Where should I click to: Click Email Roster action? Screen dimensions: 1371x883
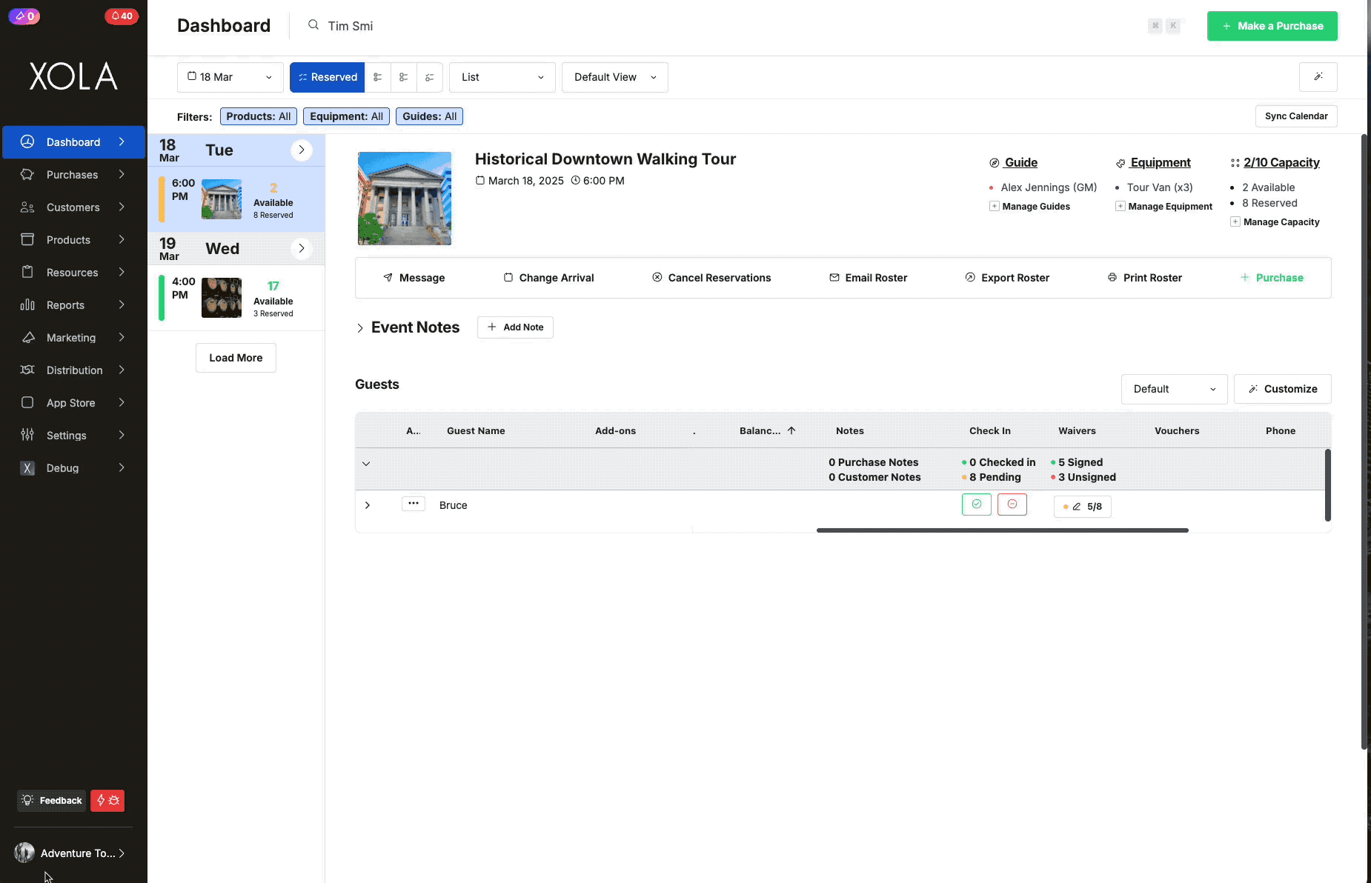click(x=868, y=278)
